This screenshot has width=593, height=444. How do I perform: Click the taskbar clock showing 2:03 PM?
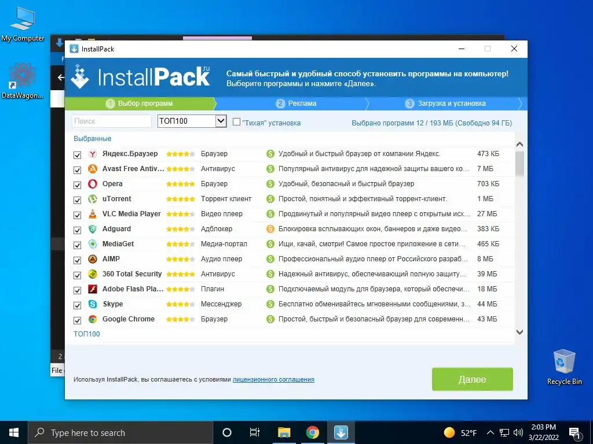click(x=543, y=432)
